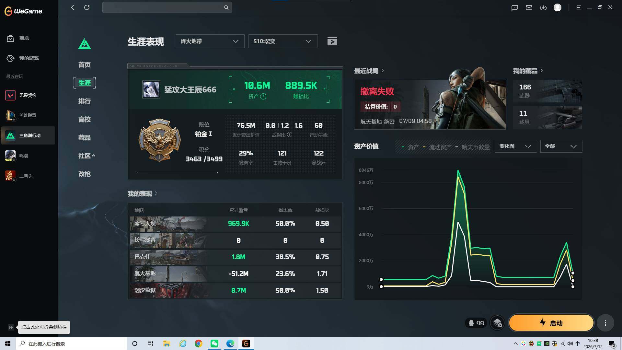The image size is (622, 350).
Task: Launch the game with 启动 button
Action: point(551,323)
